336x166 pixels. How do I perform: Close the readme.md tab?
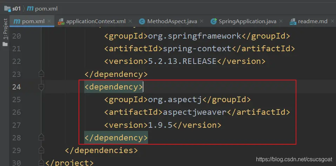(332, 21)
